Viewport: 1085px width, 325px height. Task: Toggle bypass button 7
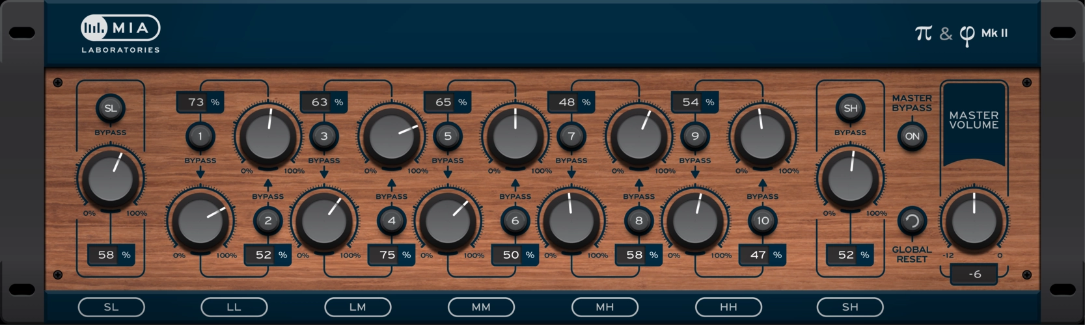tap(571, 136)
